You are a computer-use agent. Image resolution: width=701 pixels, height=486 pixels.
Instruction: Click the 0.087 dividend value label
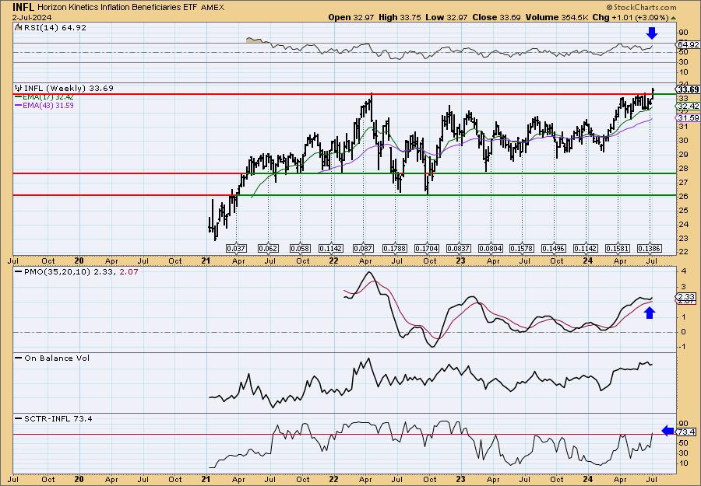(364, 248)
